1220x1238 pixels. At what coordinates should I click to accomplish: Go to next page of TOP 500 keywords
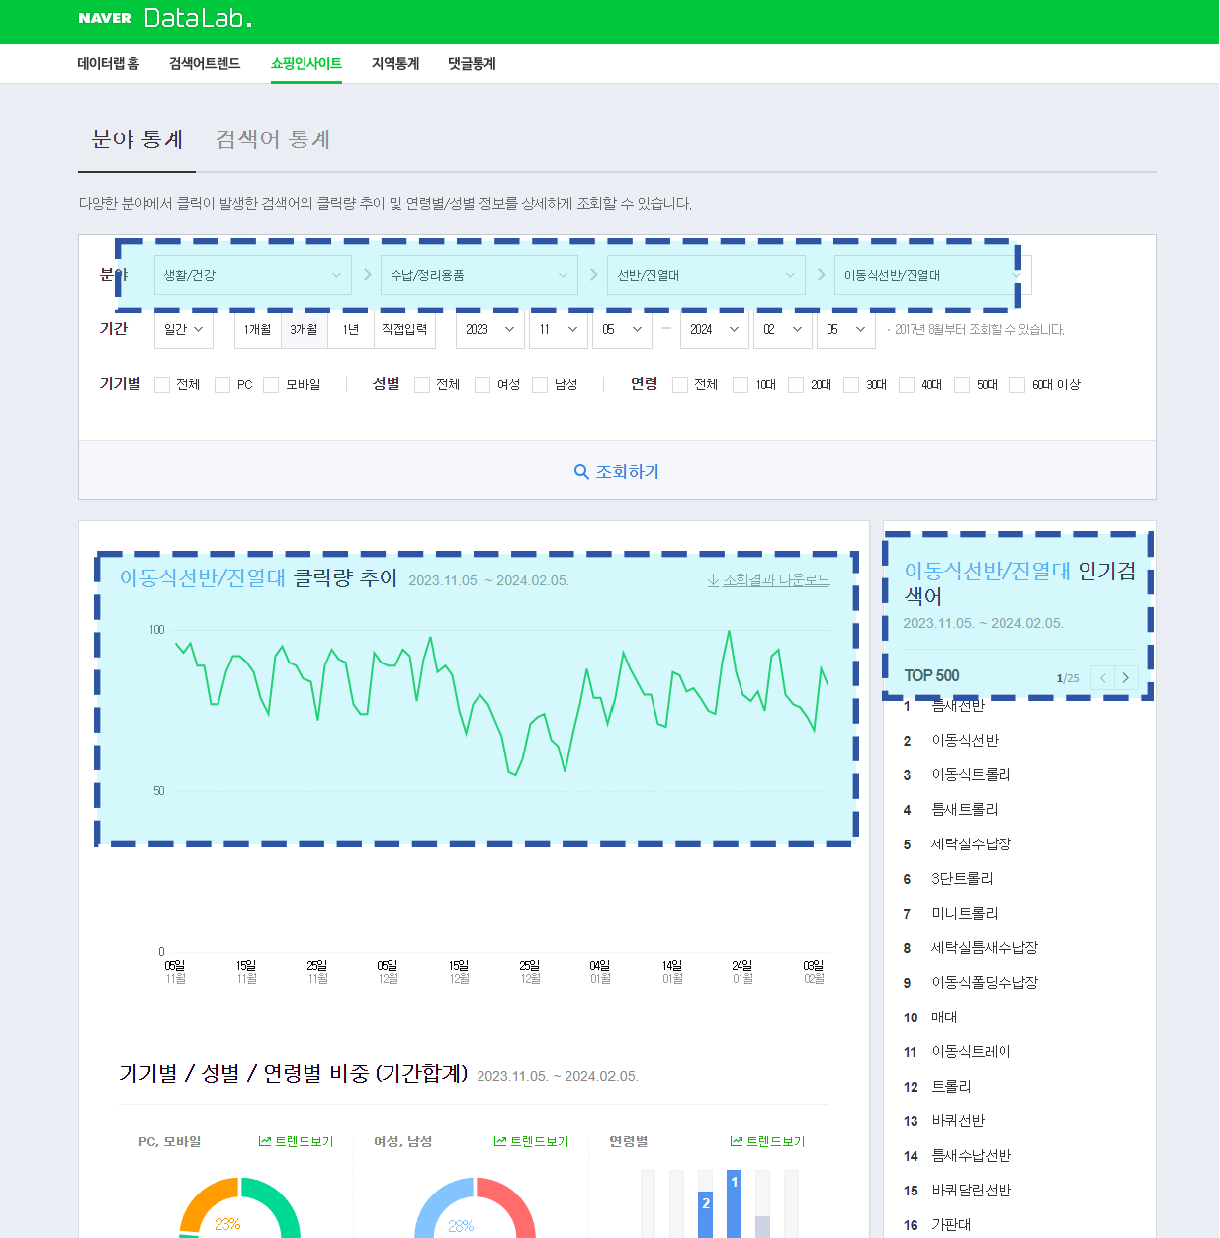click(1126, 677)
